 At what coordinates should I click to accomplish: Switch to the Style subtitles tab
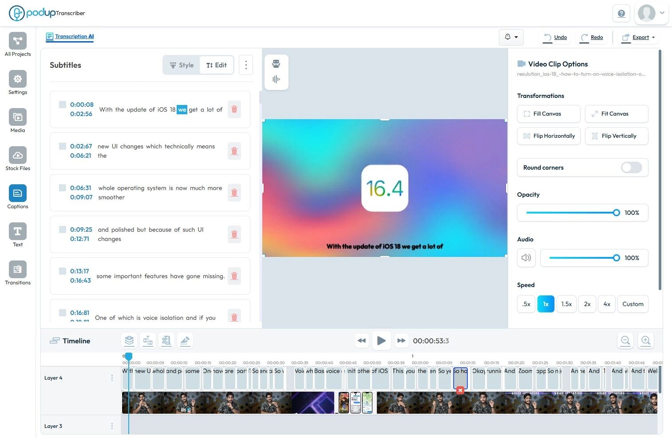[x=182, y=65]
